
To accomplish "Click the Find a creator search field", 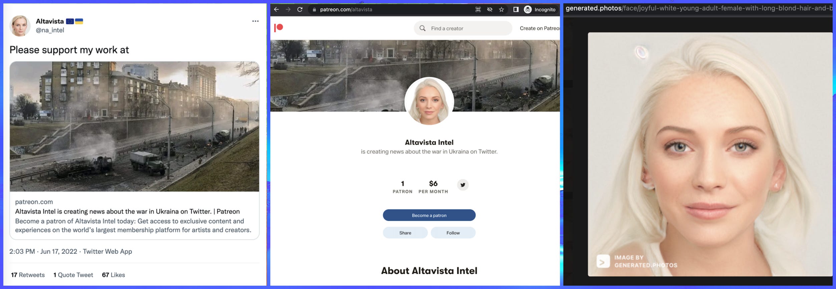I will (467, 28).
